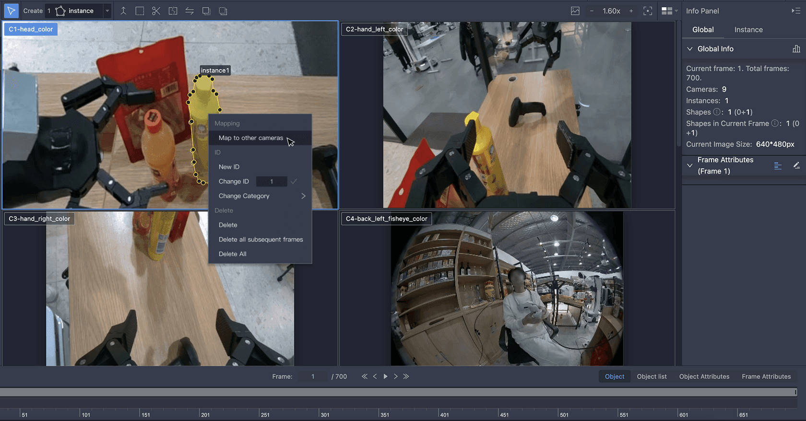Click the swap arrows icon in toolbar
806x421 pixels.
point(190,11)
